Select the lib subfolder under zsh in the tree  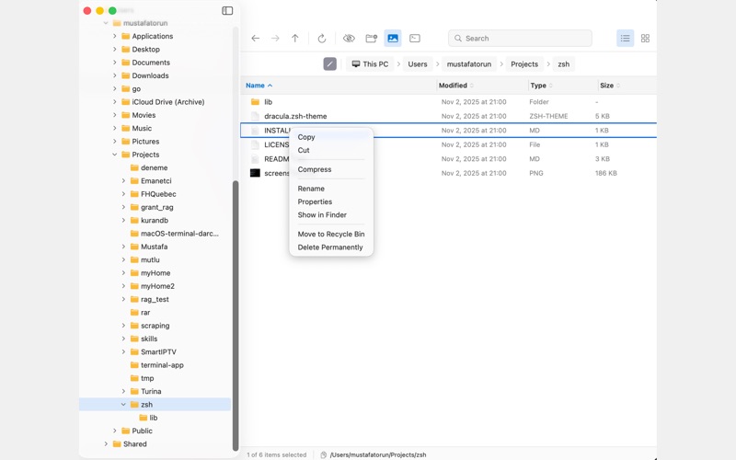153,418
